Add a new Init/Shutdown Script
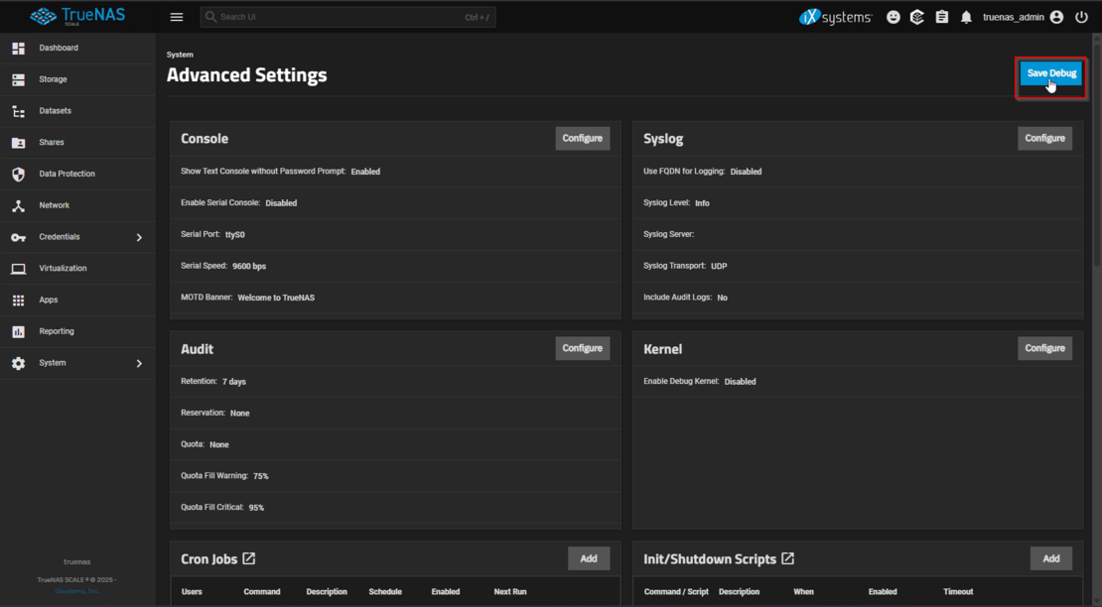This screenshot has height=607, width=1102. (x=1050, y=557)
